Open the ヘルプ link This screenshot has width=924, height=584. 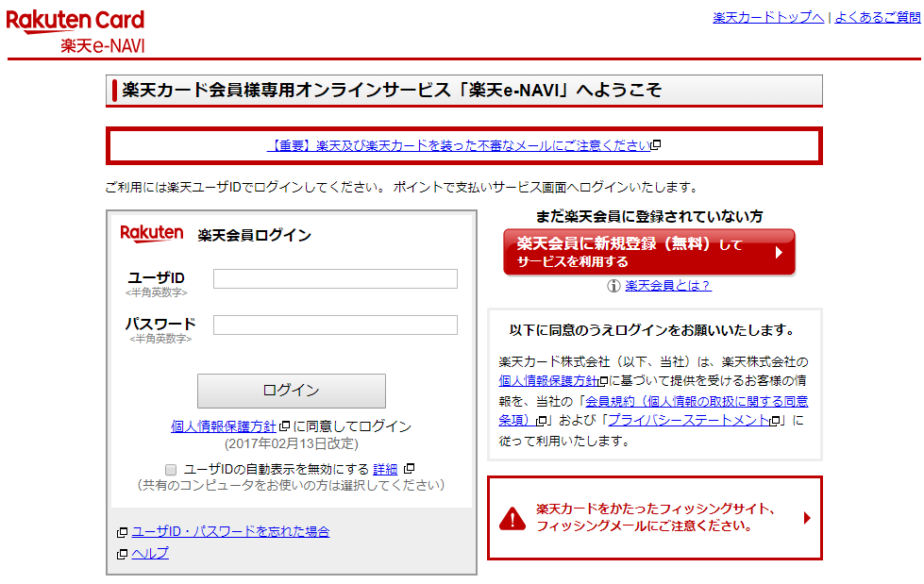tap(150, 554)
